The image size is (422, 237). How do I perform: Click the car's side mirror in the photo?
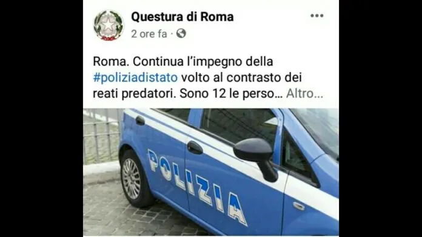[256, 158]
